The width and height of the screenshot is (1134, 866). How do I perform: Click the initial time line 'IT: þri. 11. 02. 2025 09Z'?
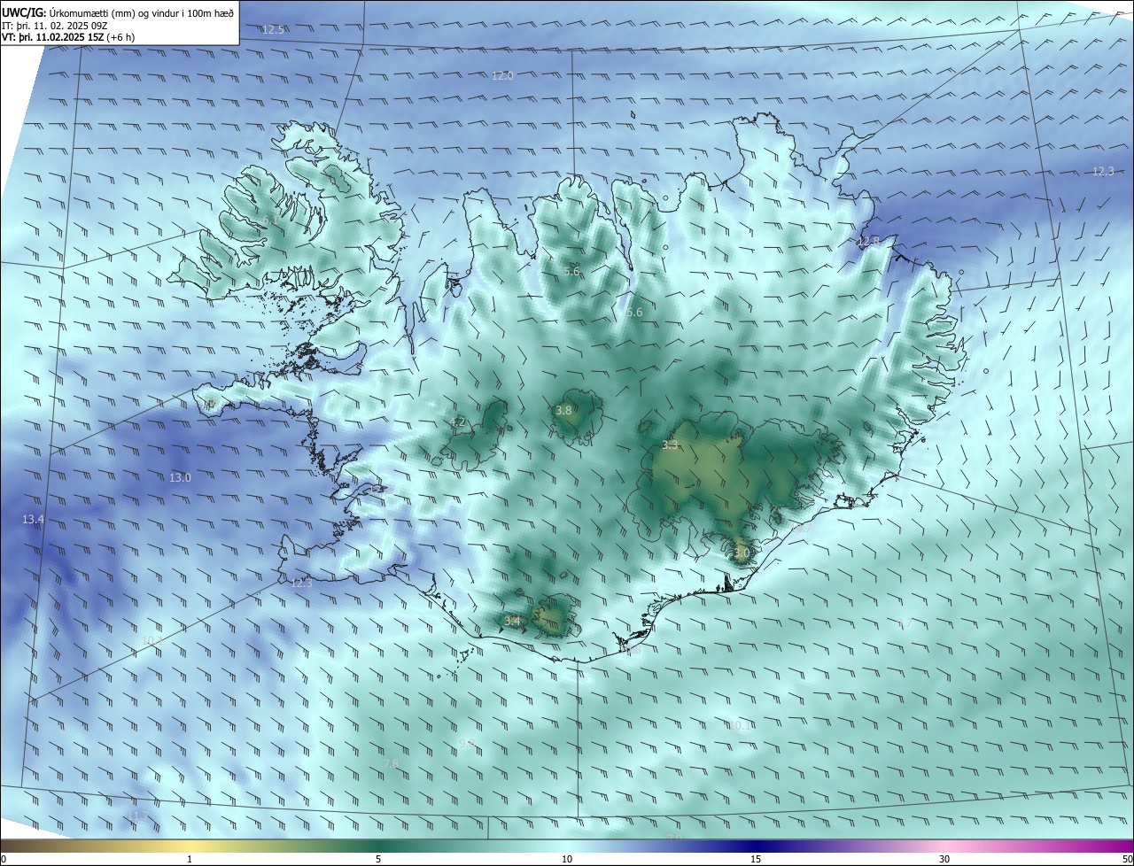pos(55,26)
